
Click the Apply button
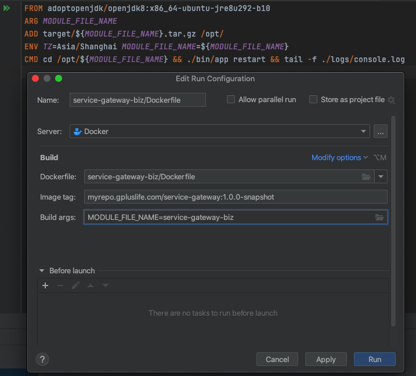pos(326,359)
